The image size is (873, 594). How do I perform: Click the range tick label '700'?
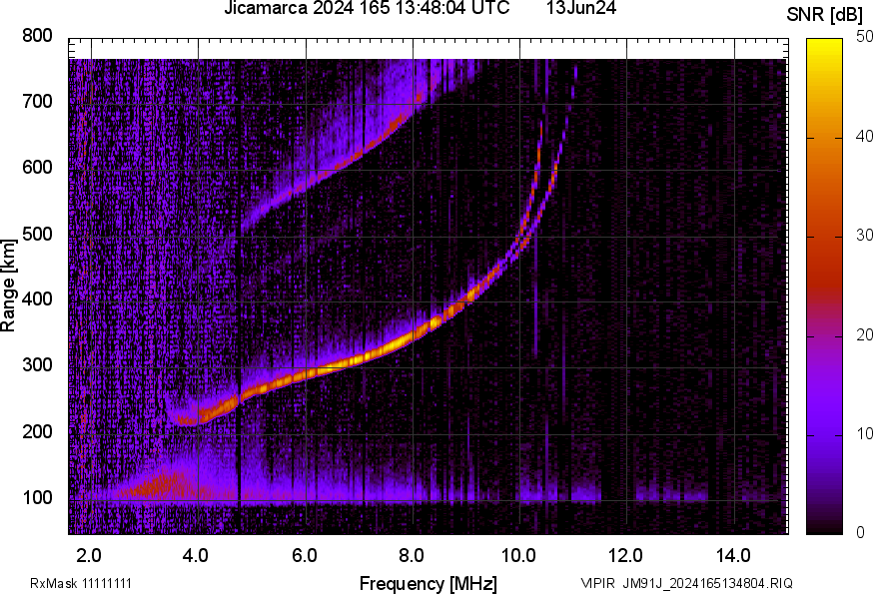click(x=37, y=101)
